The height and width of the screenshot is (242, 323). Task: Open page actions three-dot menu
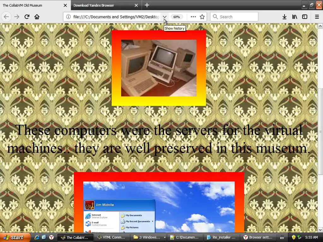click(x=193, y=17)
